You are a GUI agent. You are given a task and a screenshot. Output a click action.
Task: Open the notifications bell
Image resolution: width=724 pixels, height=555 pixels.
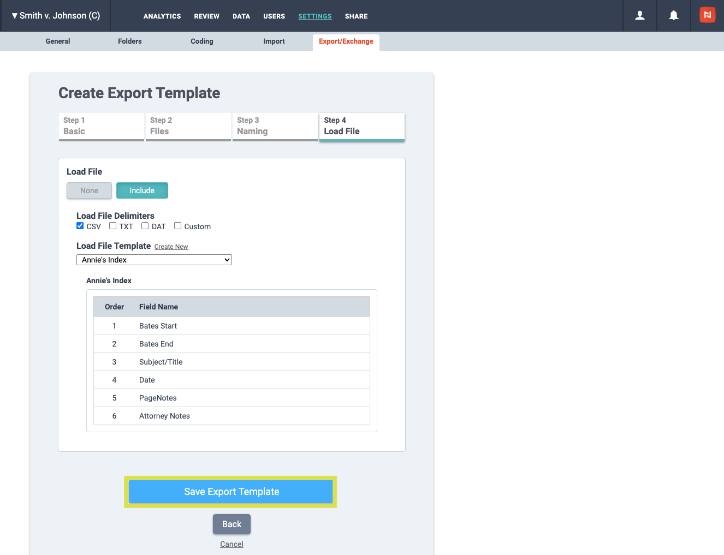[674, 16]
